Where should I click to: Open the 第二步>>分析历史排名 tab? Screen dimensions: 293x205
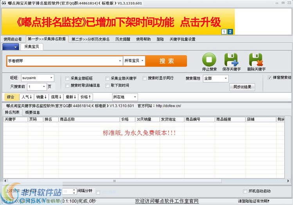(90, 39)
